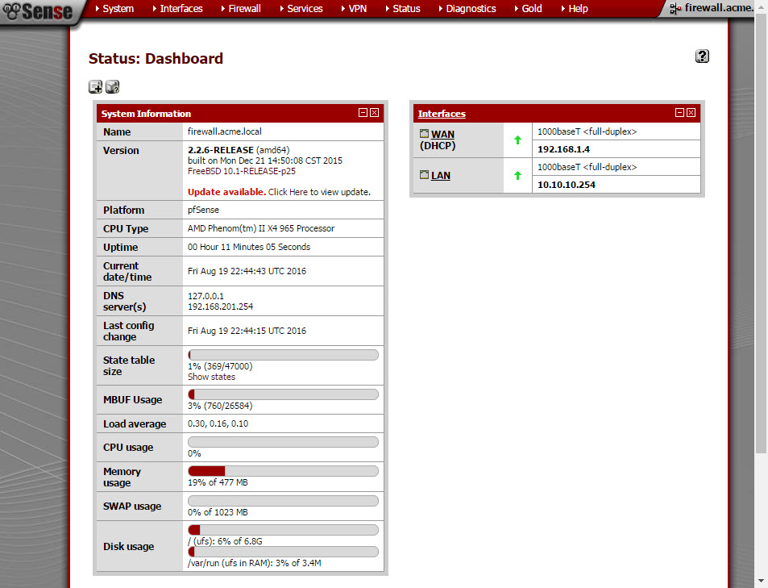Click the LAN IP address 10.10.10.254

567,185
